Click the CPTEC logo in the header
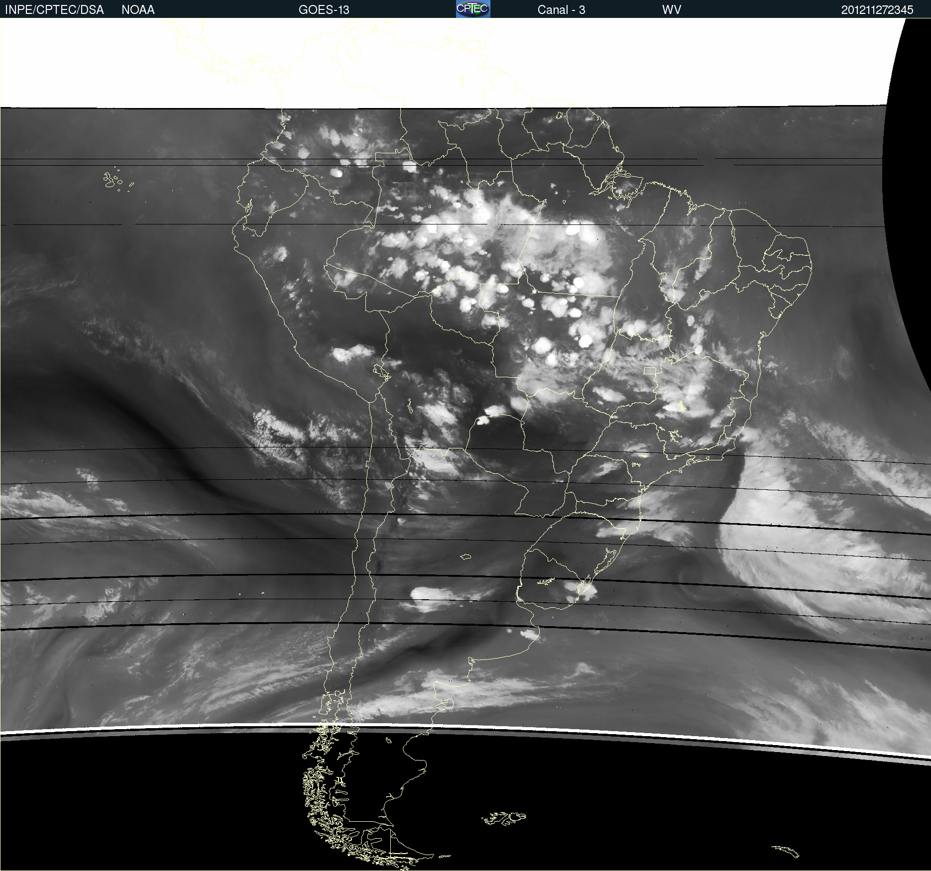This screenshot has height=871, width=931. (472, 9)
